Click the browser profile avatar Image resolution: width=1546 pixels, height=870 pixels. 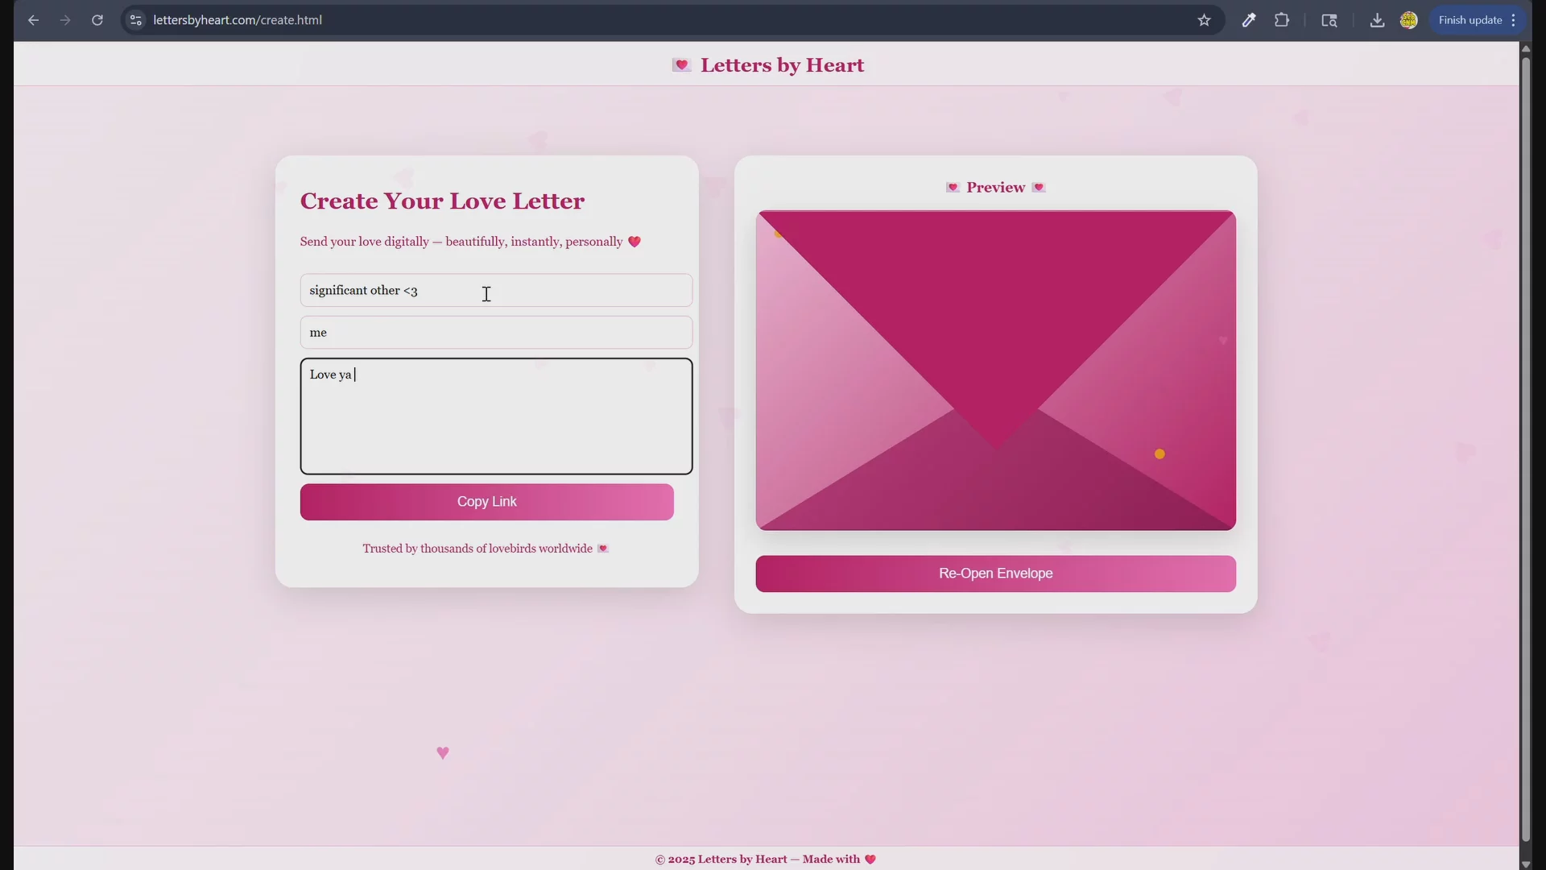tap(1408, 19)
